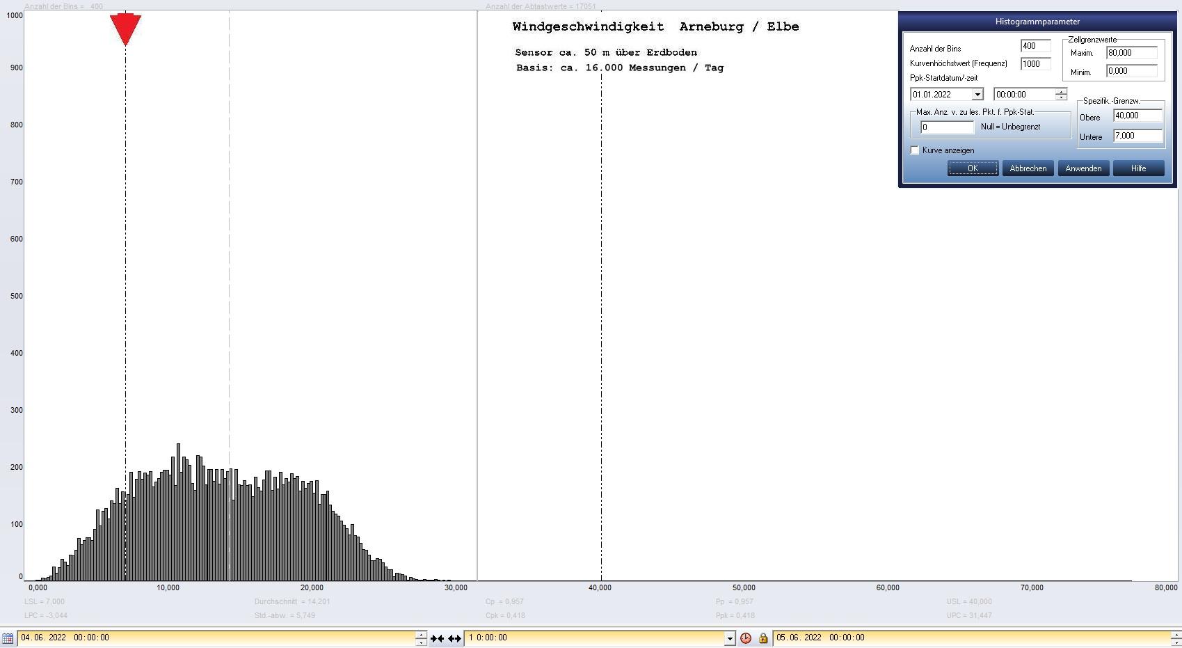Open the calendar icon in bottom bar

[8, 638]
